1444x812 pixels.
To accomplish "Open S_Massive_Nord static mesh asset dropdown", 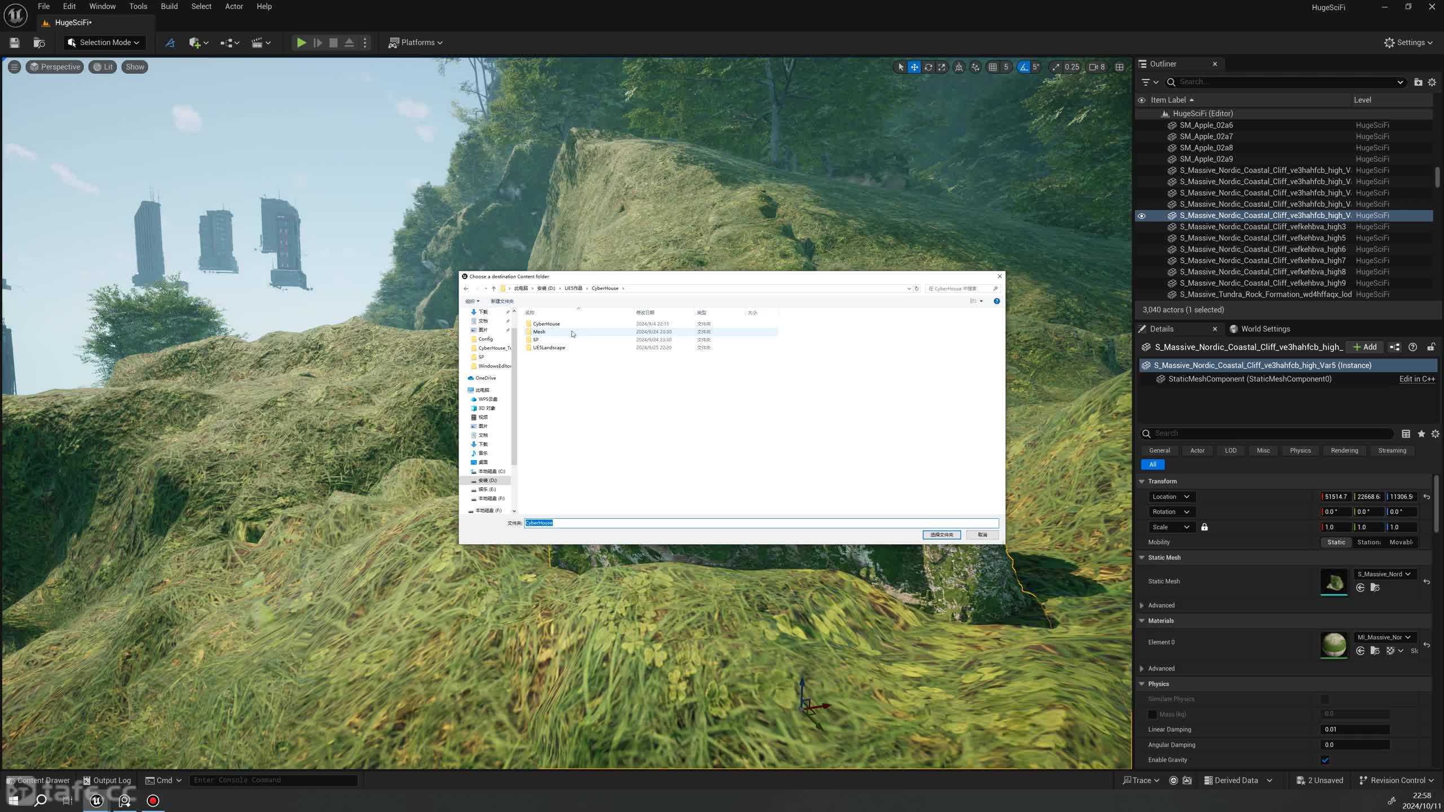I will [x=1385, y=574].
